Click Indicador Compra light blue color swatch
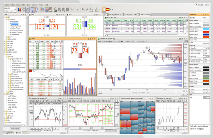Viewport: 213px width, 138px height. pos(206,29)
